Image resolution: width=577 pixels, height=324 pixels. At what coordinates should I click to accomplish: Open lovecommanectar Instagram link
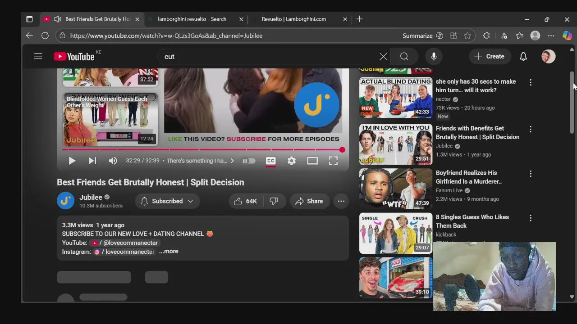[124, 252]
